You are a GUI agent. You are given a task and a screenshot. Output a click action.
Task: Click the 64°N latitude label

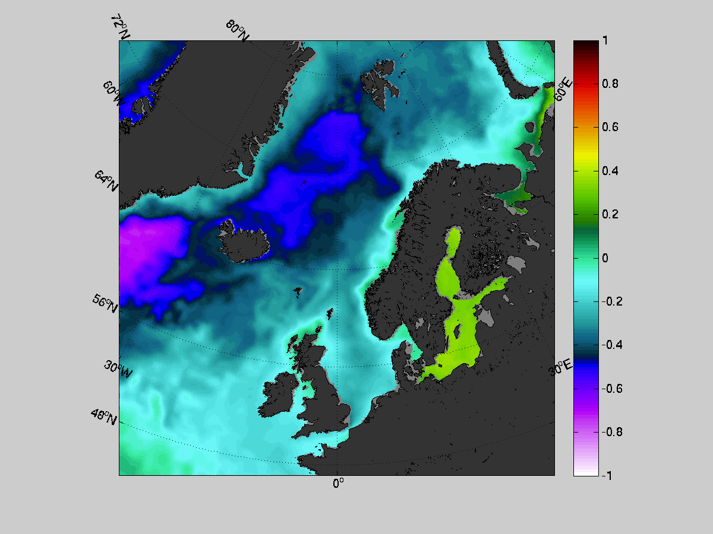click(106, 180)
